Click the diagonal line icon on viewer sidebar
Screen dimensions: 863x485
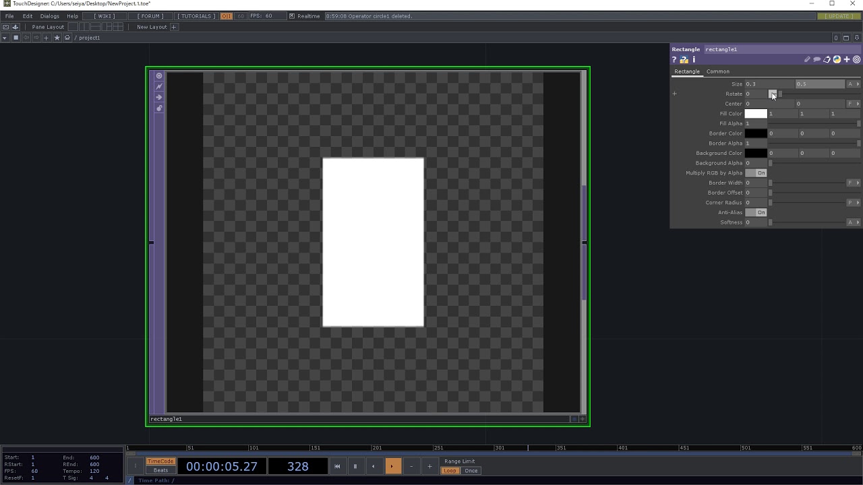point(159,87)
